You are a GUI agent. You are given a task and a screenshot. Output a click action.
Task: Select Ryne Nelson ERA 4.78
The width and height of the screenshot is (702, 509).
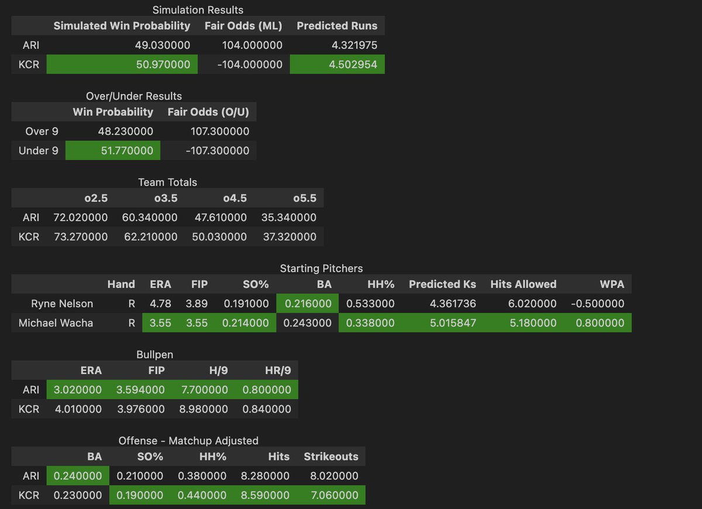tap(160, 303)
